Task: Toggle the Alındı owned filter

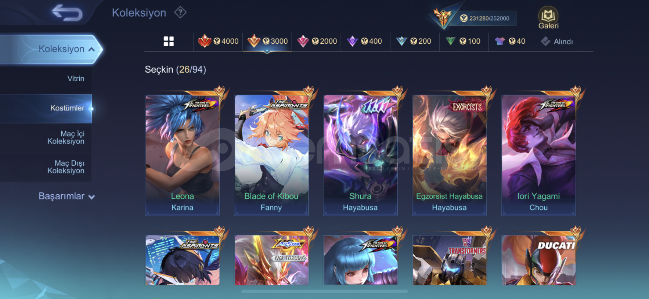Action: pyautogui.click(x=557, y=42)
